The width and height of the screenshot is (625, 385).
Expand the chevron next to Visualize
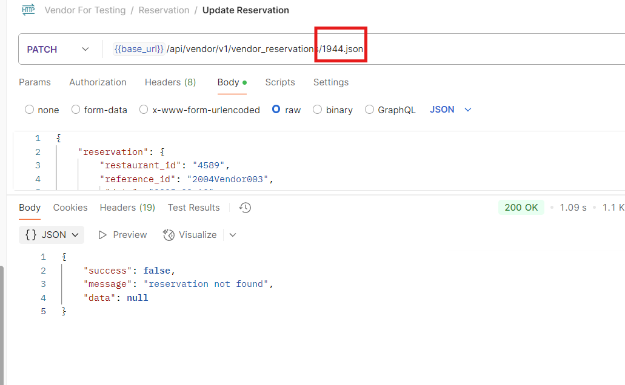(x=233, y=235)
